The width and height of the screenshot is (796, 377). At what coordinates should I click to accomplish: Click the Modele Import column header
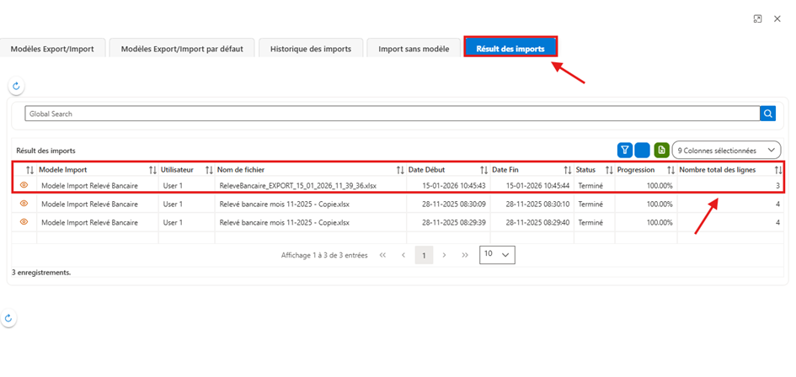click(63, 169)
